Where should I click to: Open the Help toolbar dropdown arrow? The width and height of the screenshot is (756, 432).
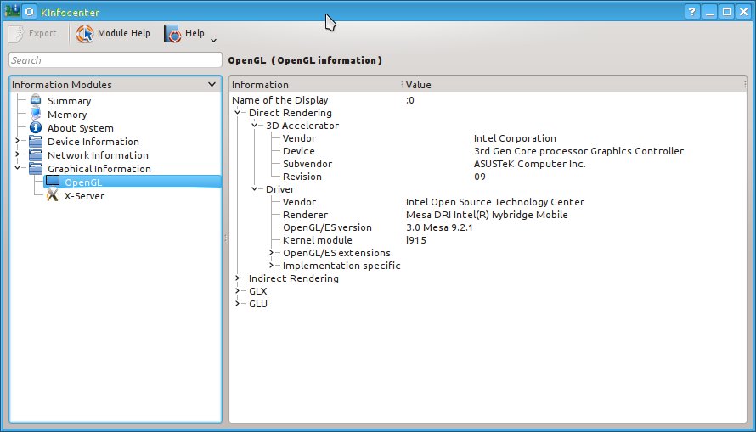pyautogui.click(x=213, y=39)
